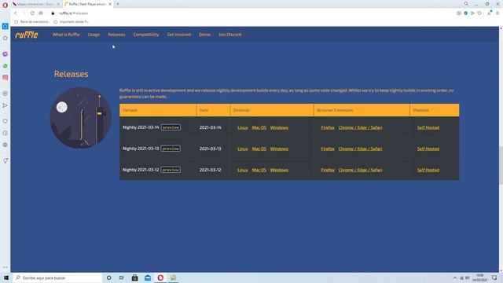The height and width of the screenshot is (283, 503).
Task: Close the Ruffle tab
Action: coord(110,4)
